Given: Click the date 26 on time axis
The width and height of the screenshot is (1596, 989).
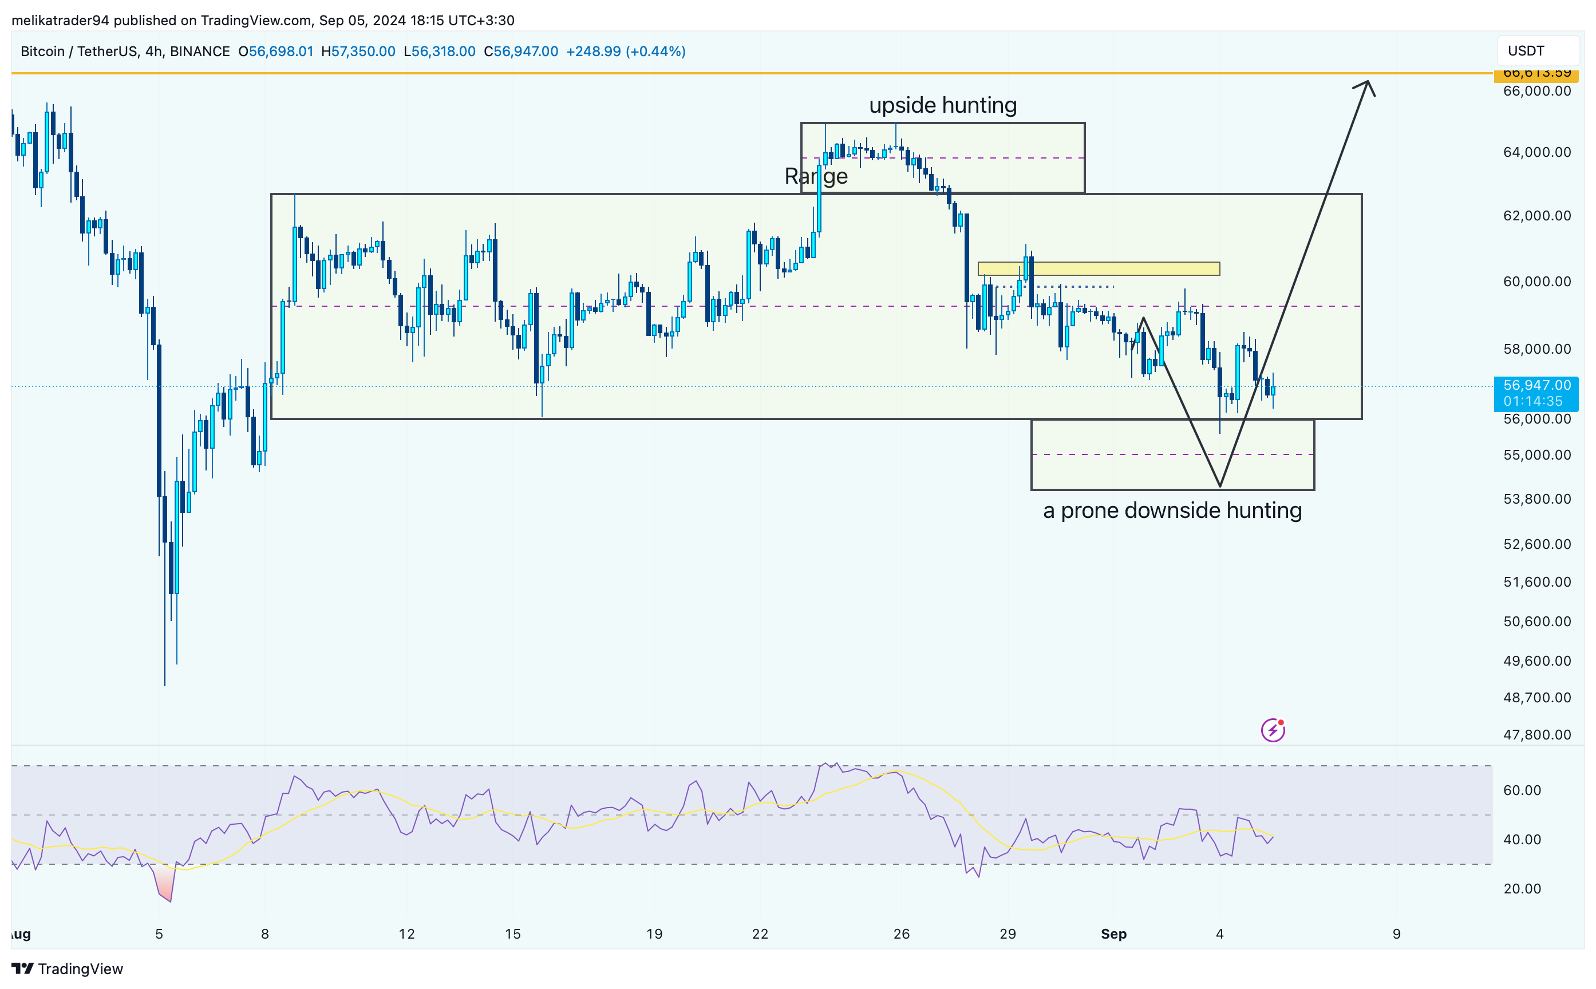Looking at the screenshot, I should tap(902, 933).
